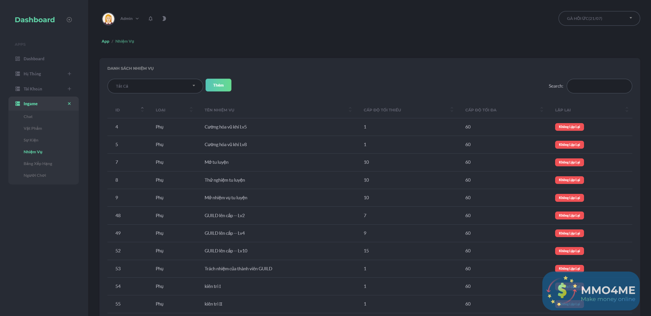
Task: Click Không Lặp Lại badge for ID 8
Action: click(x=569, y=180)
